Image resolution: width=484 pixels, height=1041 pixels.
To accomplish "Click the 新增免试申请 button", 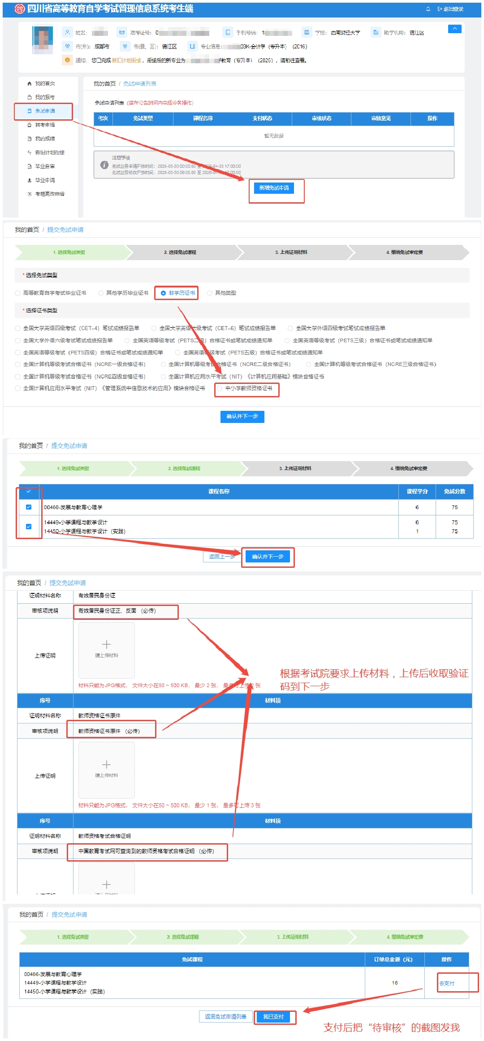I will pyautogui.click(x=274, y=188).
